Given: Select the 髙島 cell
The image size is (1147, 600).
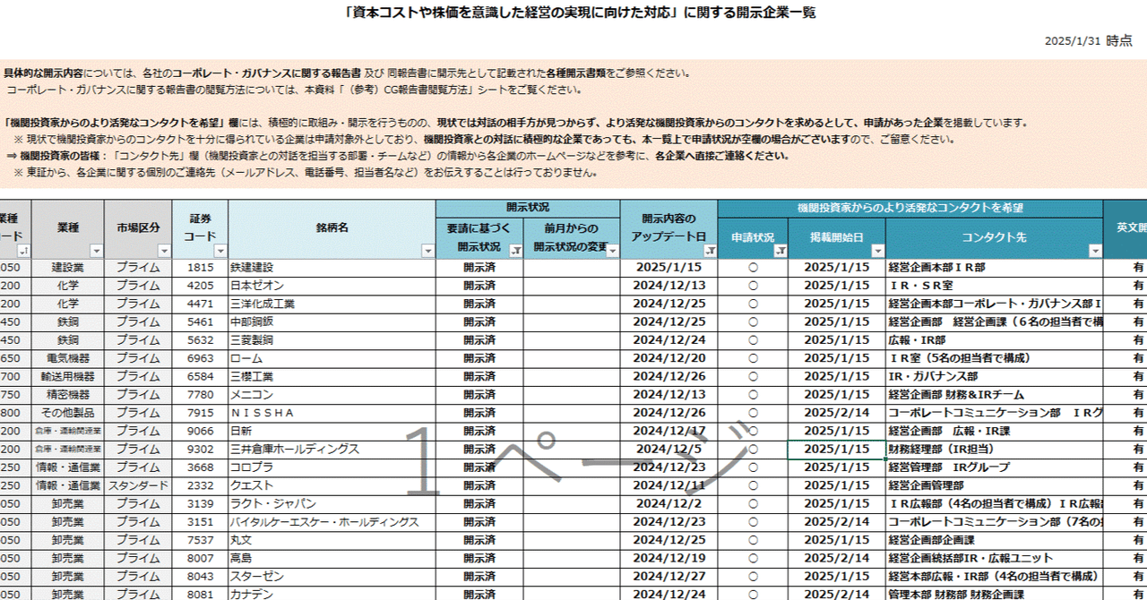Looking at the screenshot, I should pos(332,559).
